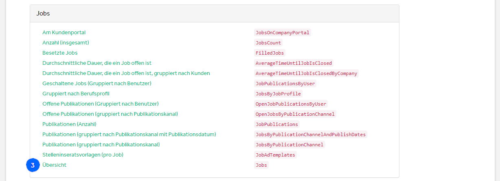This screenshot has width=500, height=181.
Task: Select Gruppiert nach Berufsprofil link
Action: [x=75, y=94]
